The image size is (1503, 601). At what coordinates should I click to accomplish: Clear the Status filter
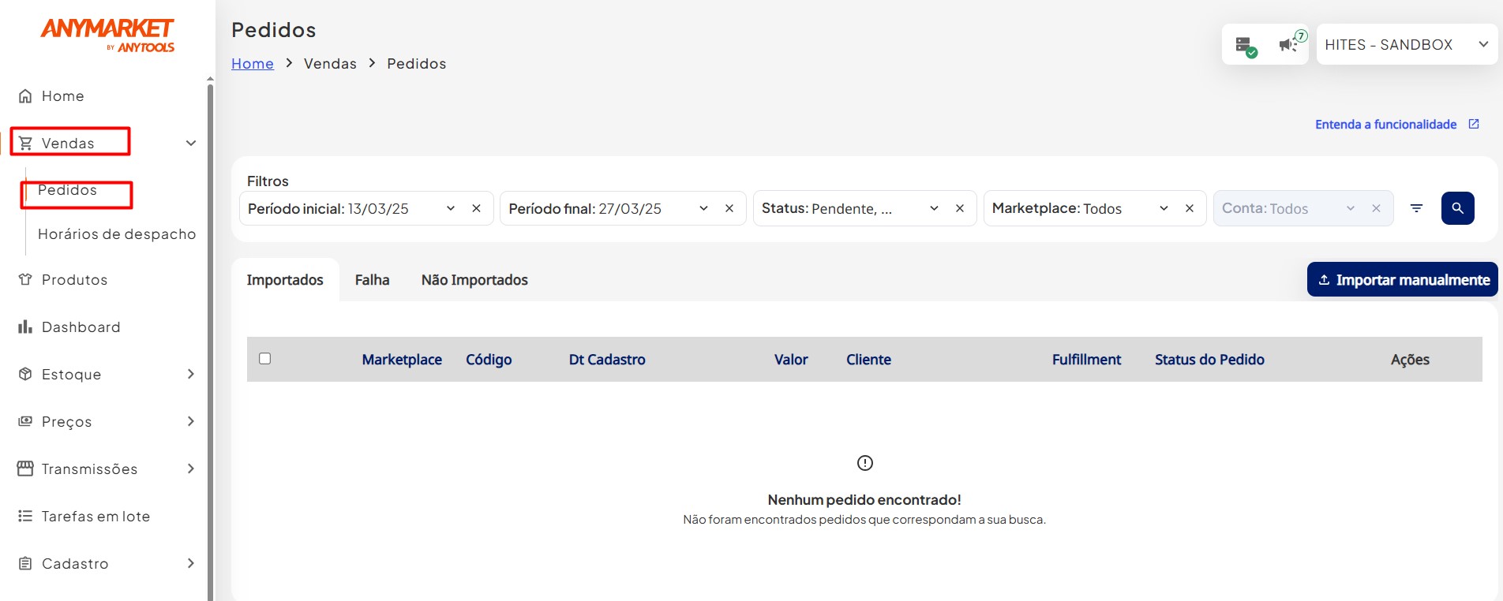960,208
